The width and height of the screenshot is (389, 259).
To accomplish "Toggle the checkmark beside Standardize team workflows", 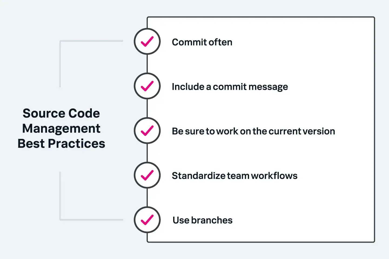I will 147,175.
